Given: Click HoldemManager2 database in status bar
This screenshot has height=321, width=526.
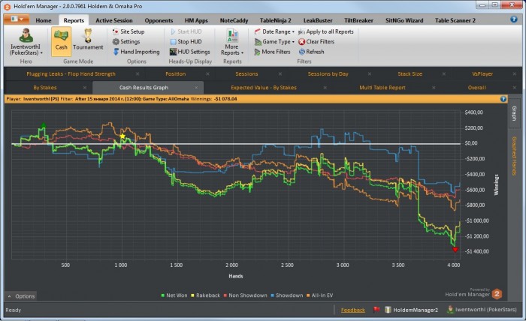Looking at the screenshot, I should [x=411, y=310].
